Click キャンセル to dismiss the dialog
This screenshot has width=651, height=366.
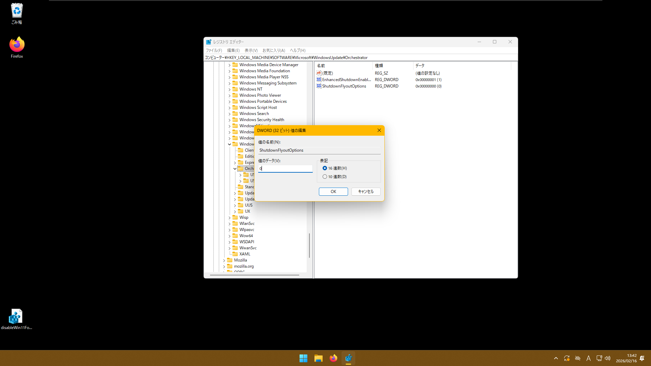click(x=365, y=191)
